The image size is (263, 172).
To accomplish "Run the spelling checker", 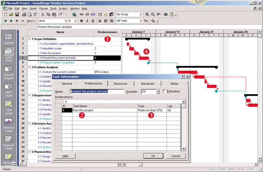I will pos(35,15).
